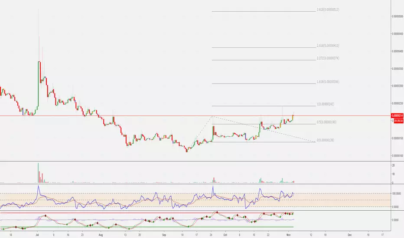Click the Nov date axis label
Viewport: 404px width, 238px height.
(289, 235)
